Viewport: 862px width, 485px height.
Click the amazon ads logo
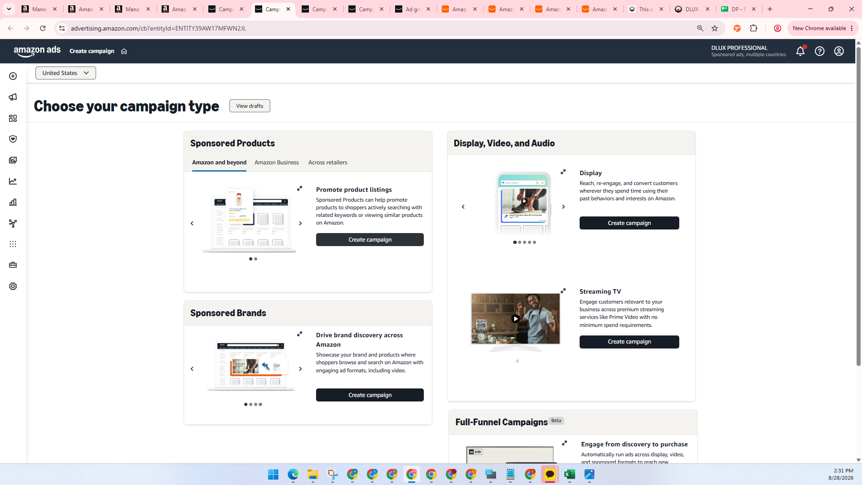37,51
